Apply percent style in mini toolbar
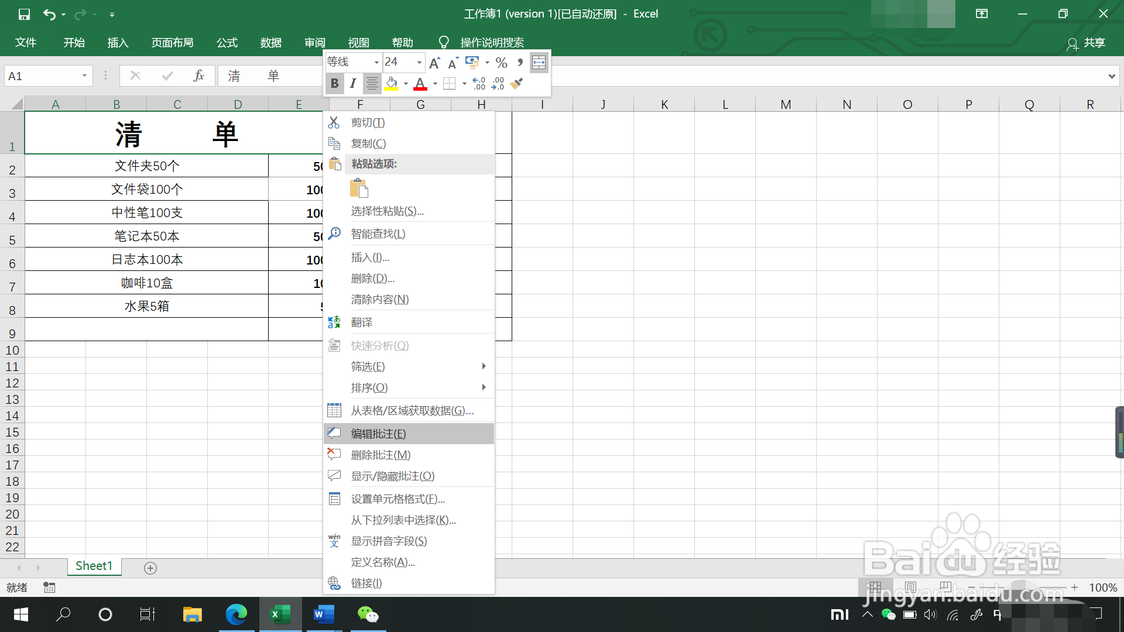Screen dimensions: 1124x632 (501, 62)
